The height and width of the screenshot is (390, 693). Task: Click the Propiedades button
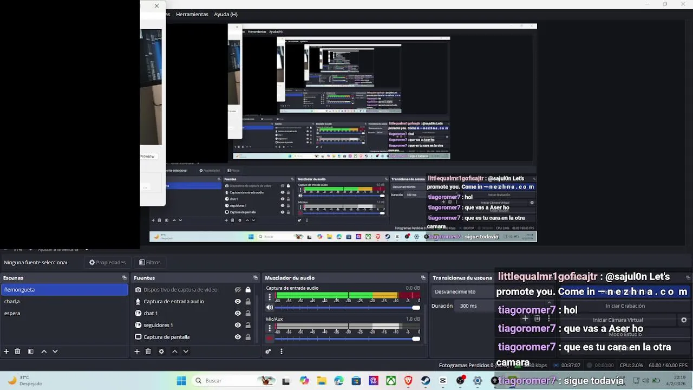click(x=107, y=262)
